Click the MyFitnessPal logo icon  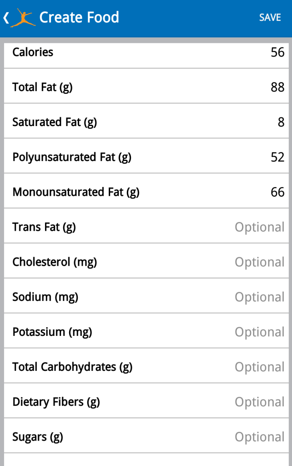coord(23,18)
